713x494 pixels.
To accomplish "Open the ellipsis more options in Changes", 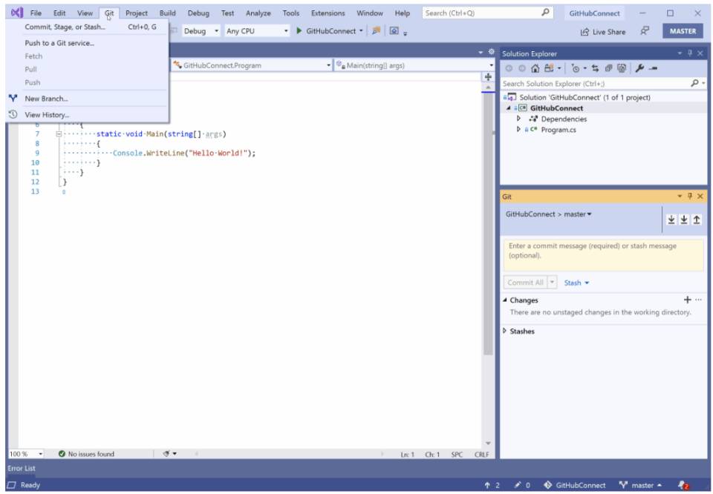I will tap(698, 300).
